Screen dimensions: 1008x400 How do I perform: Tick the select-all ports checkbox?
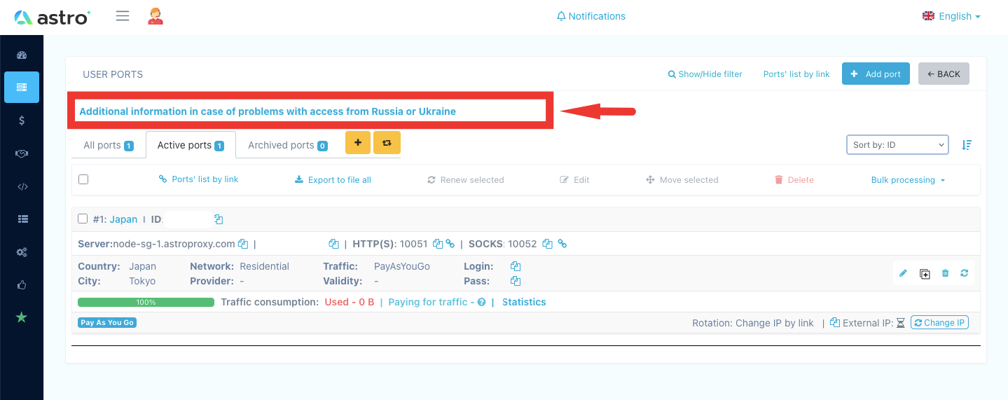83,179
